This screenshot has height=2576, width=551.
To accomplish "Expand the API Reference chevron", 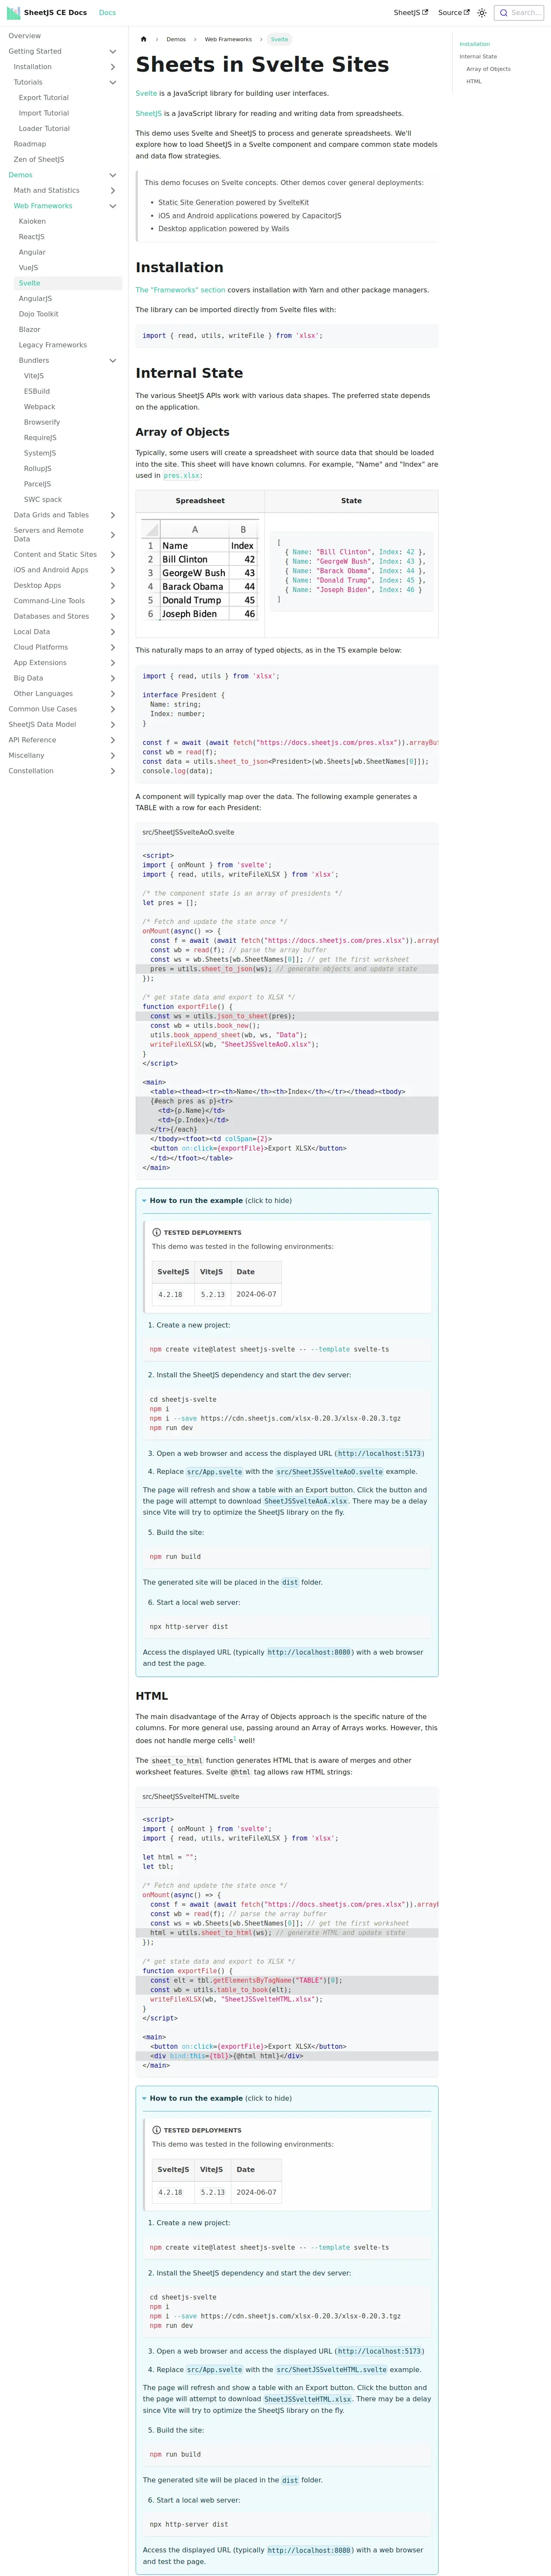I will pos(112,740).
